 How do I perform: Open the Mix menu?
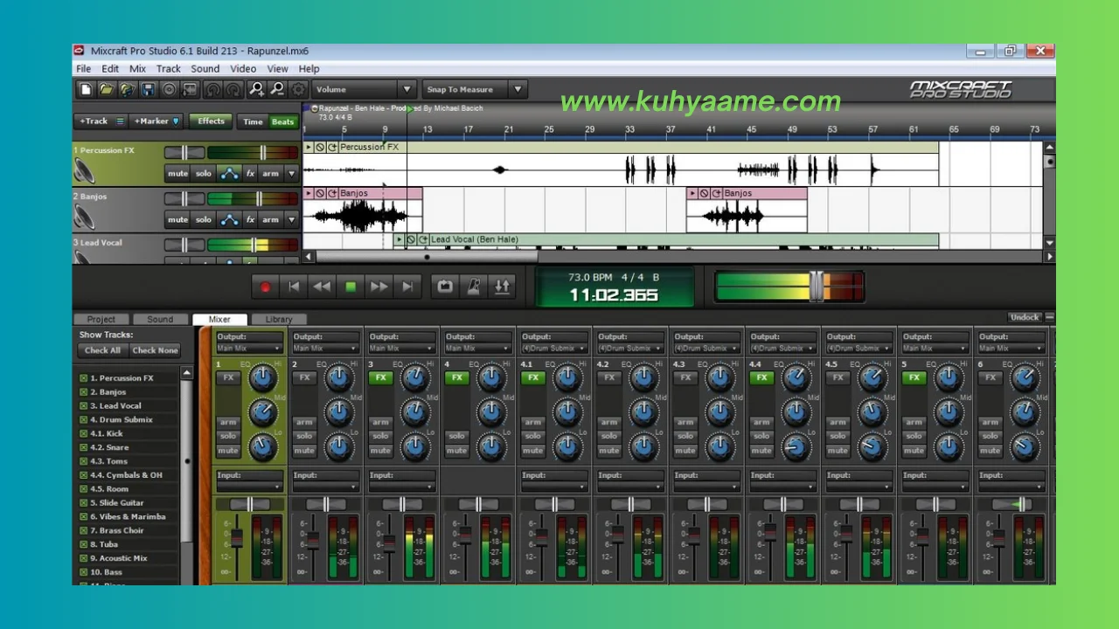(x=137, y=69)
